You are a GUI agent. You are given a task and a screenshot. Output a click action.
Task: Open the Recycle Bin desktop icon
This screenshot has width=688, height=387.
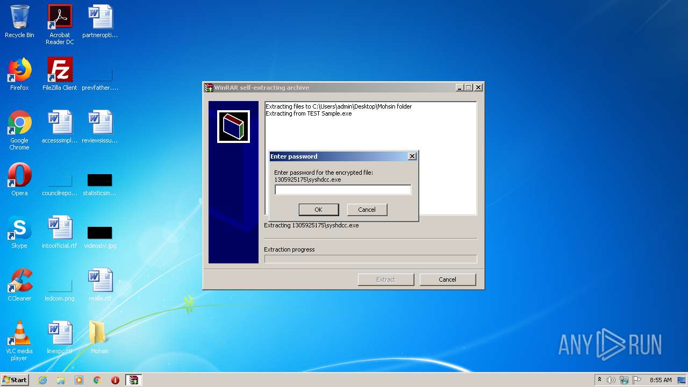tap(19, 21)
